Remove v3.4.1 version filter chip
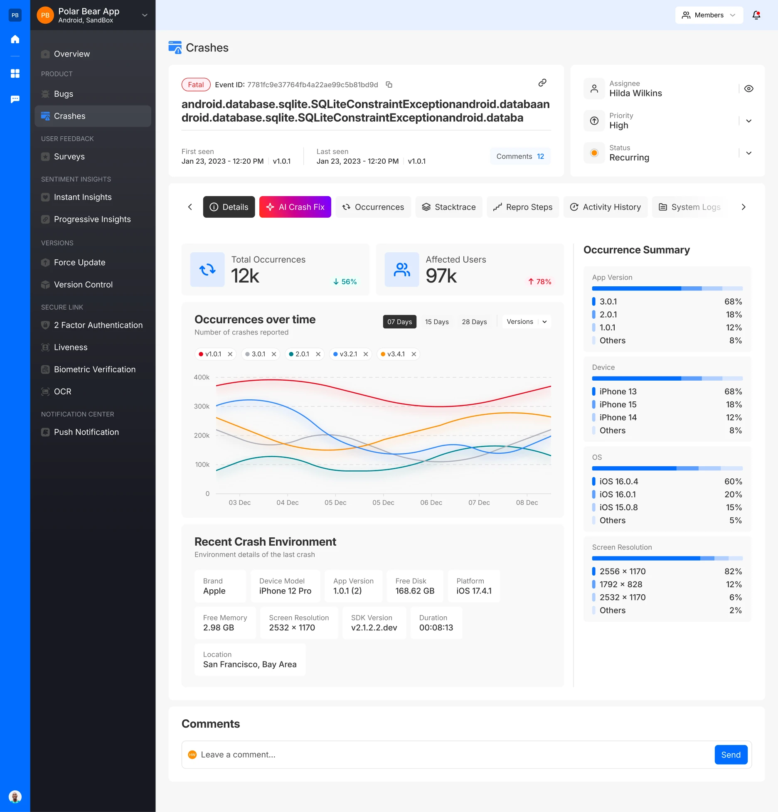778x812 pixels. point(414,354)
